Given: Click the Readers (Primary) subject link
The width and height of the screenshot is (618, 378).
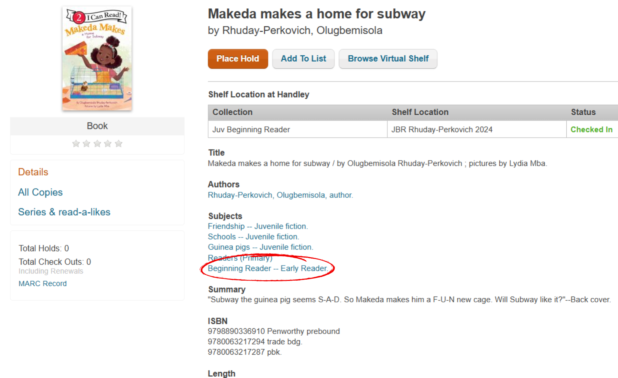Looking at the screenshot, I should pos(240,258).
